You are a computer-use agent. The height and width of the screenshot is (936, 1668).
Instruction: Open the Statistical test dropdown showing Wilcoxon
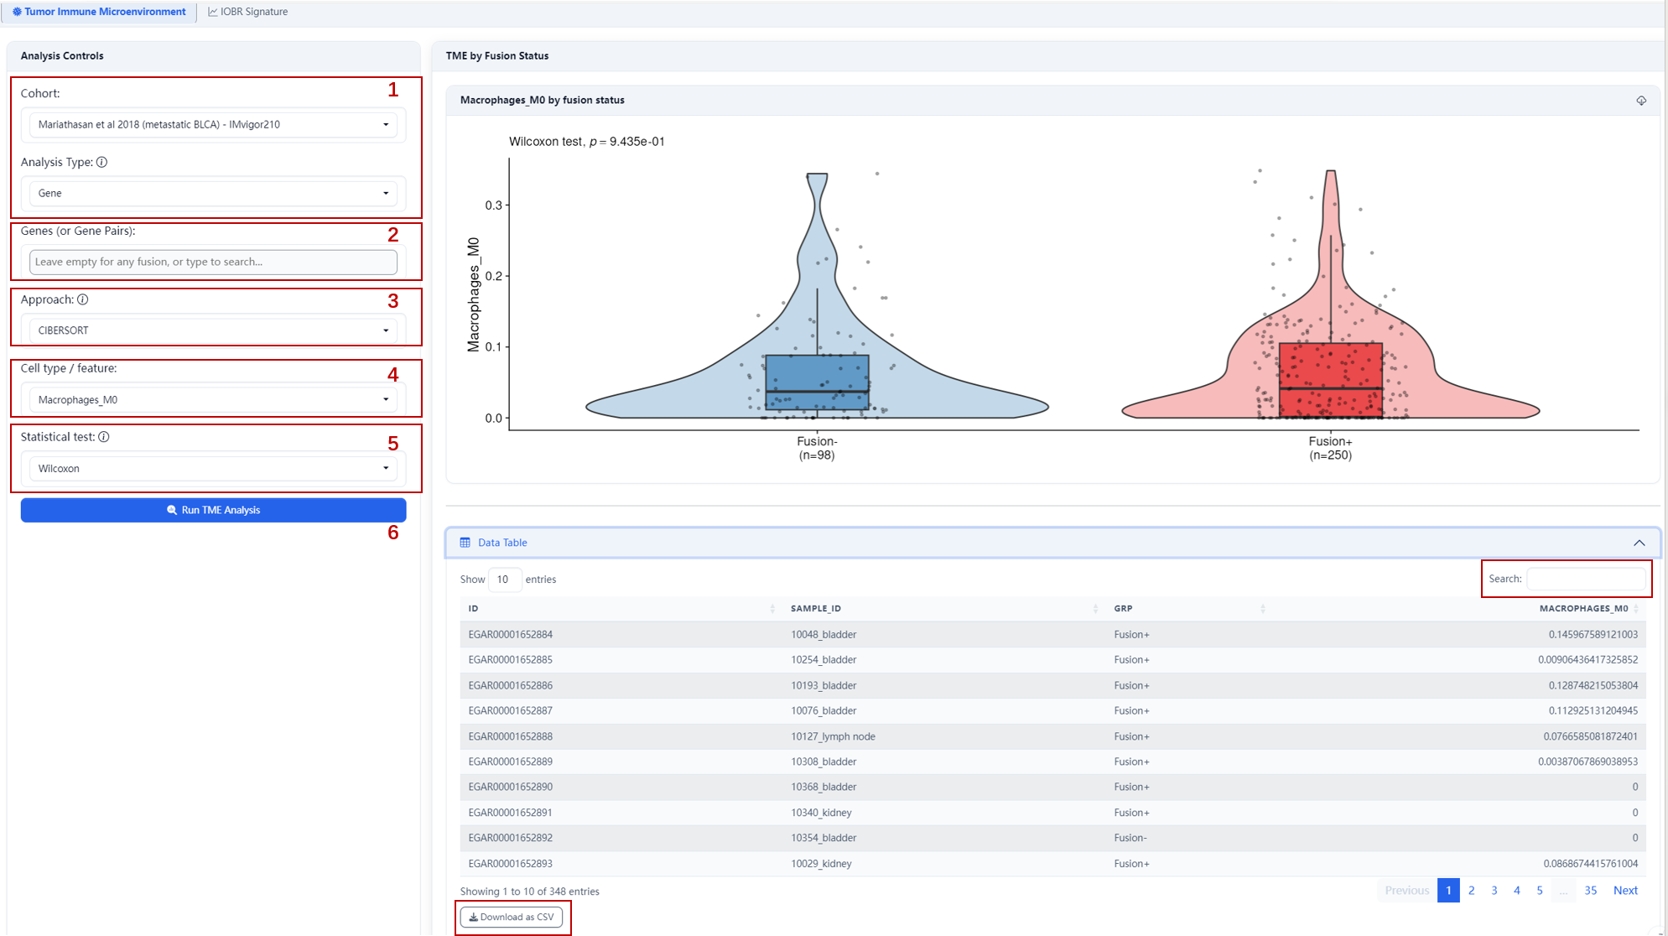(213, 468)
